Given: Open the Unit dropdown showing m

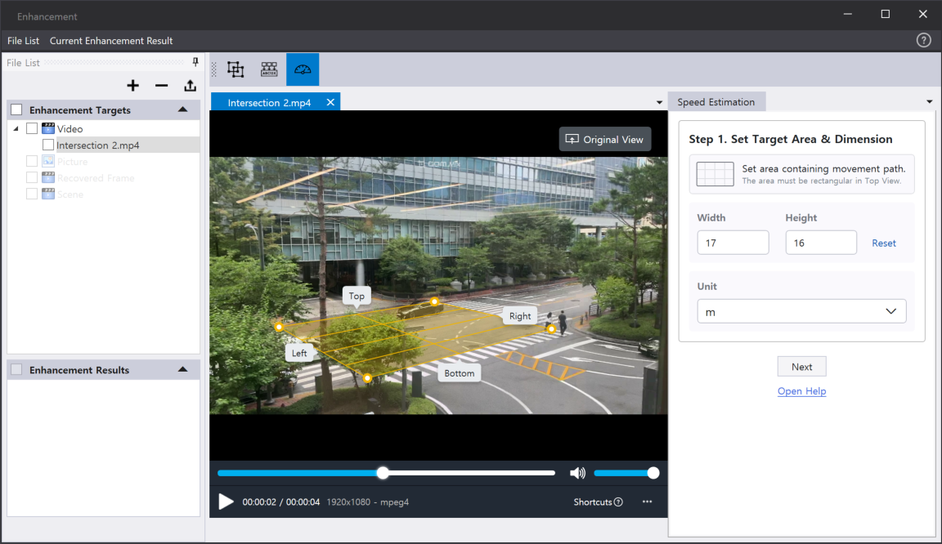Looking at the screenshot, I should click(x=801, y=312).
